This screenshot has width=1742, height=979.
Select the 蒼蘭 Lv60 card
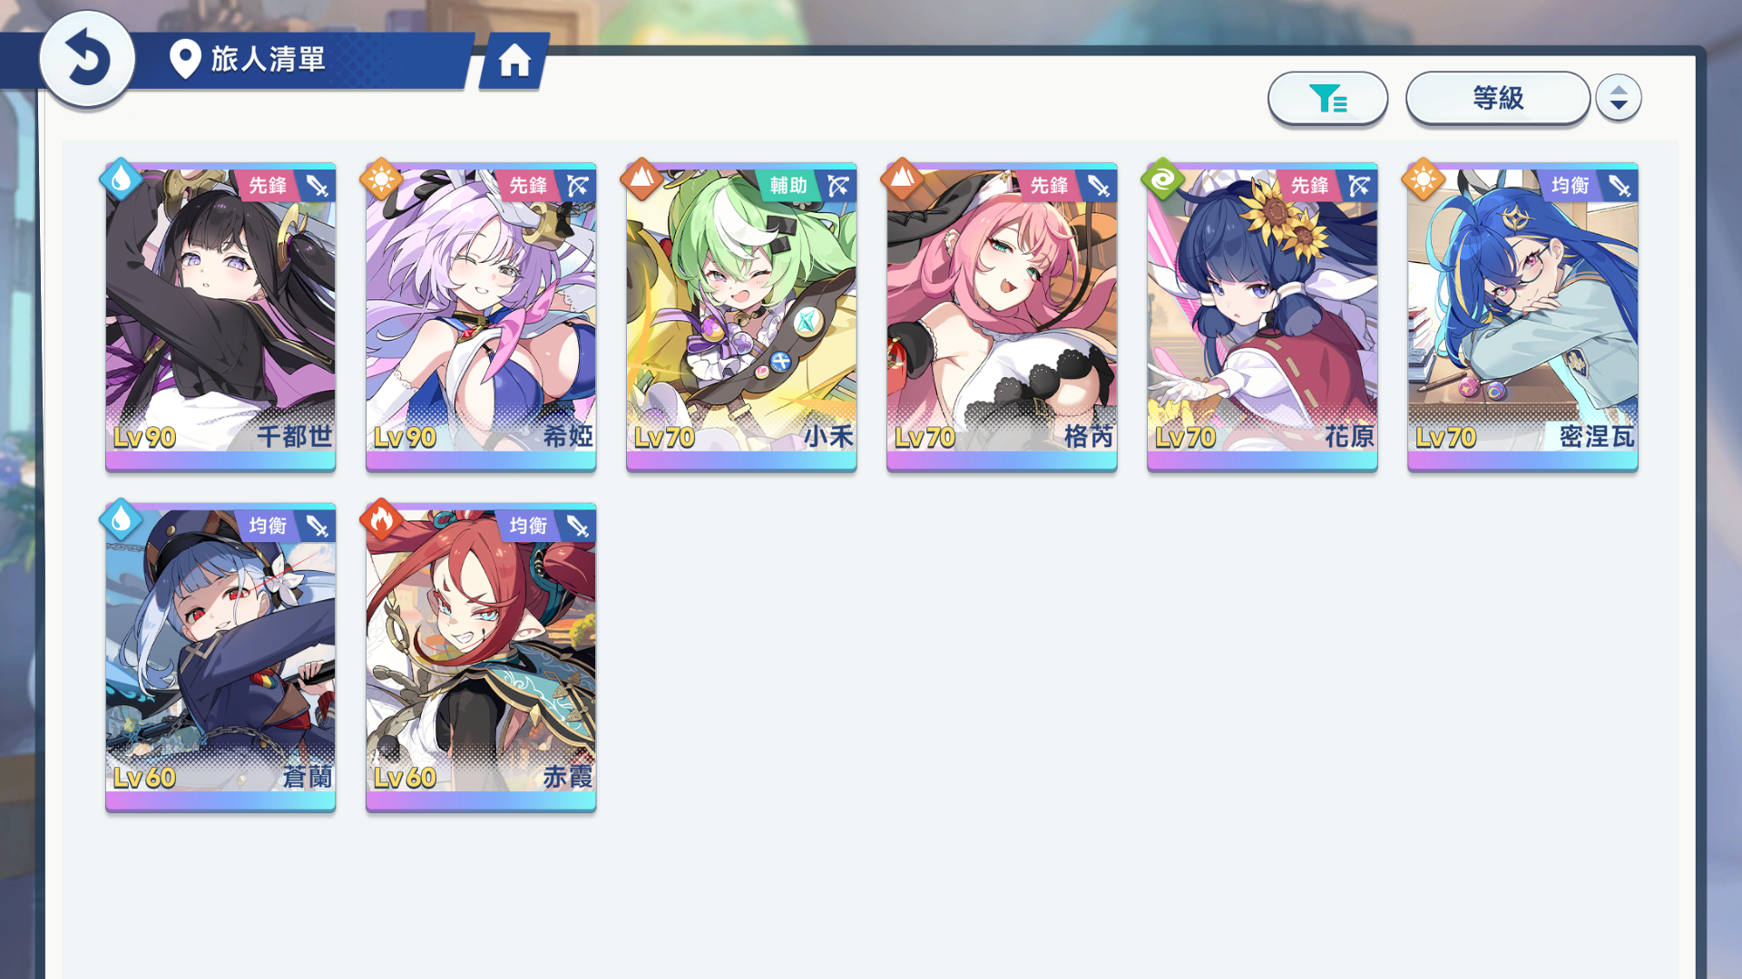point(220,657)
